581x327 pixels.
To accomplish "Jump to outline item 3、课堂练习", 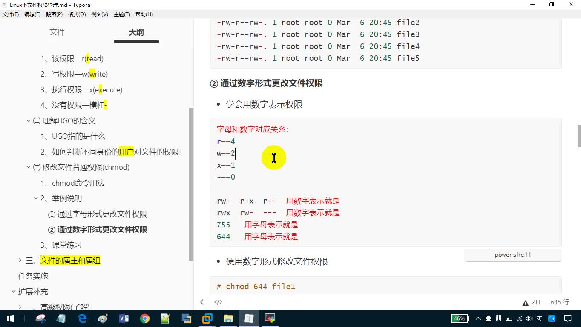I will (61, 245).
